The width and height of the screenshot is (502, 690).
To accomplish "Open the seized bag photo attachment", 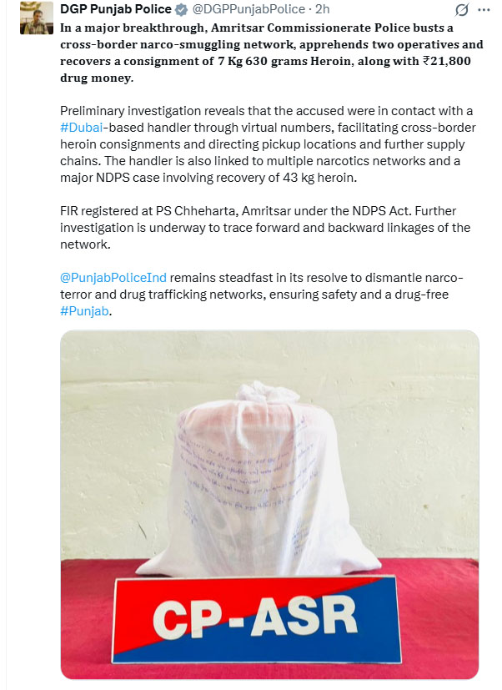I will point(269,505).
